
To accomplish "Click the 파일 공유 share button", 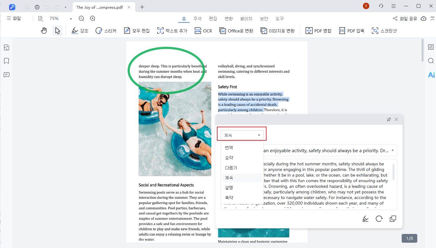I will click(x=405, y=19).
